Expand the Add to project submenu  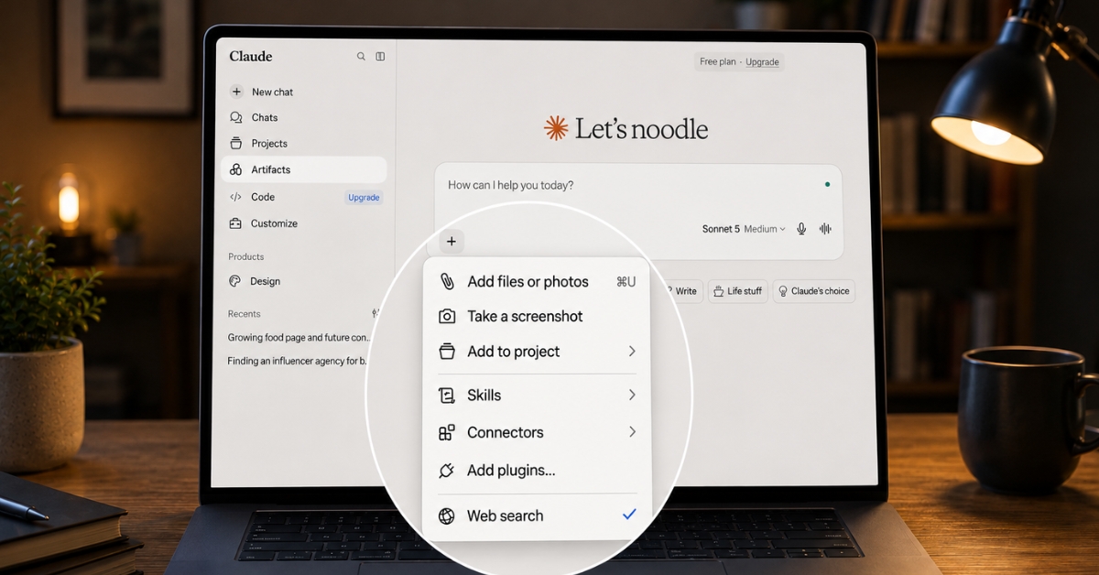point(537,352)
